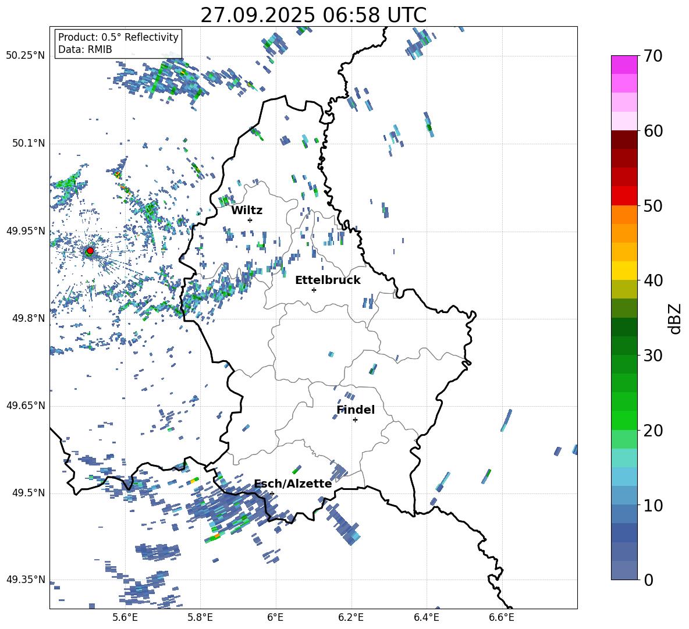Click the 6.2°E longitude label
The width and height of the screenshot is (689, 629).
(351, 617)
